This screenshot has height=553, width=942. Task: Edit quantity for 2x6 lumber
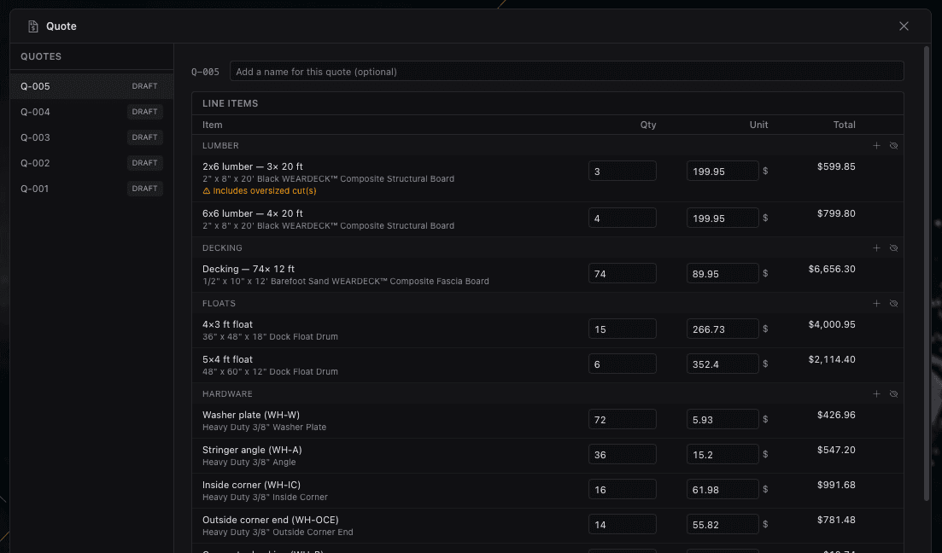(623, 172)
